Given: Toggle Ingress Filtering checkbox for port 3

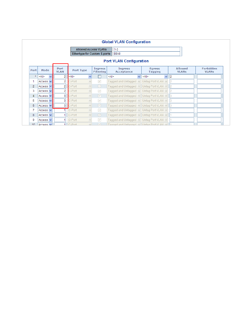Looking at the screenshot, I should (x=100, y=91).
